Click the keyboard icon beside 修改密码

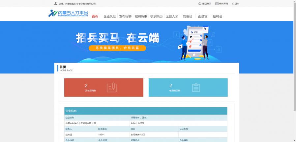tap(217, 4)
